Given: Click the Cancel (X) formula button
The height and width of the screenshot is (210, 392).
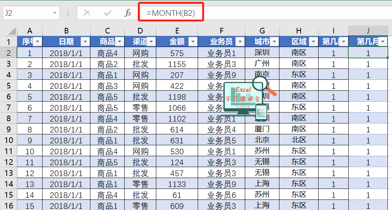Looking at the screenshot, I should coord(87,13).
